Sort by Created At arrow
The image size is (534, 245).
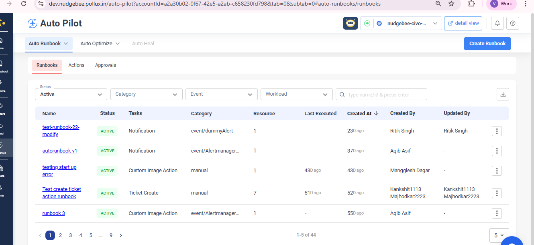click(376, 113)
